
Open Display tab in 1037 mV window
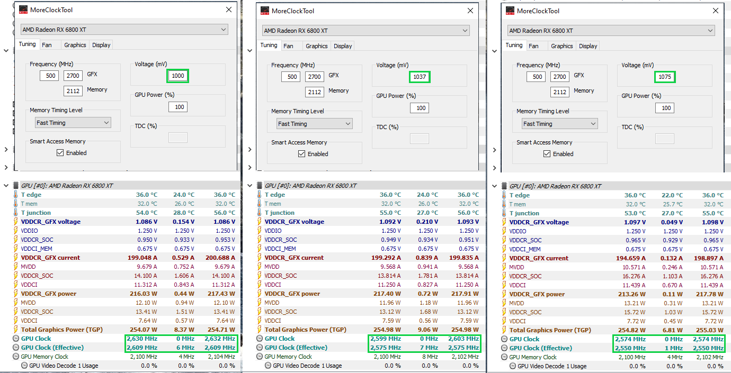point(343,46)
